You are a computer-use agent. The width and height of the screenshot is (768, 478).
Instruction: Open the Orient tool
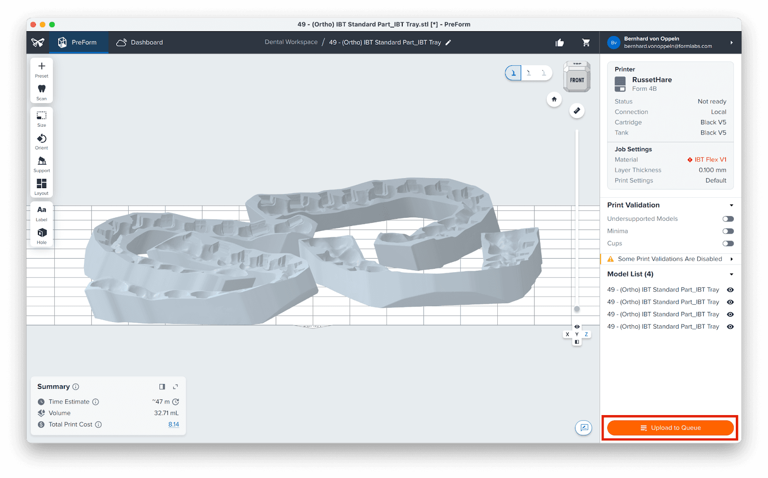click(41, 140)
